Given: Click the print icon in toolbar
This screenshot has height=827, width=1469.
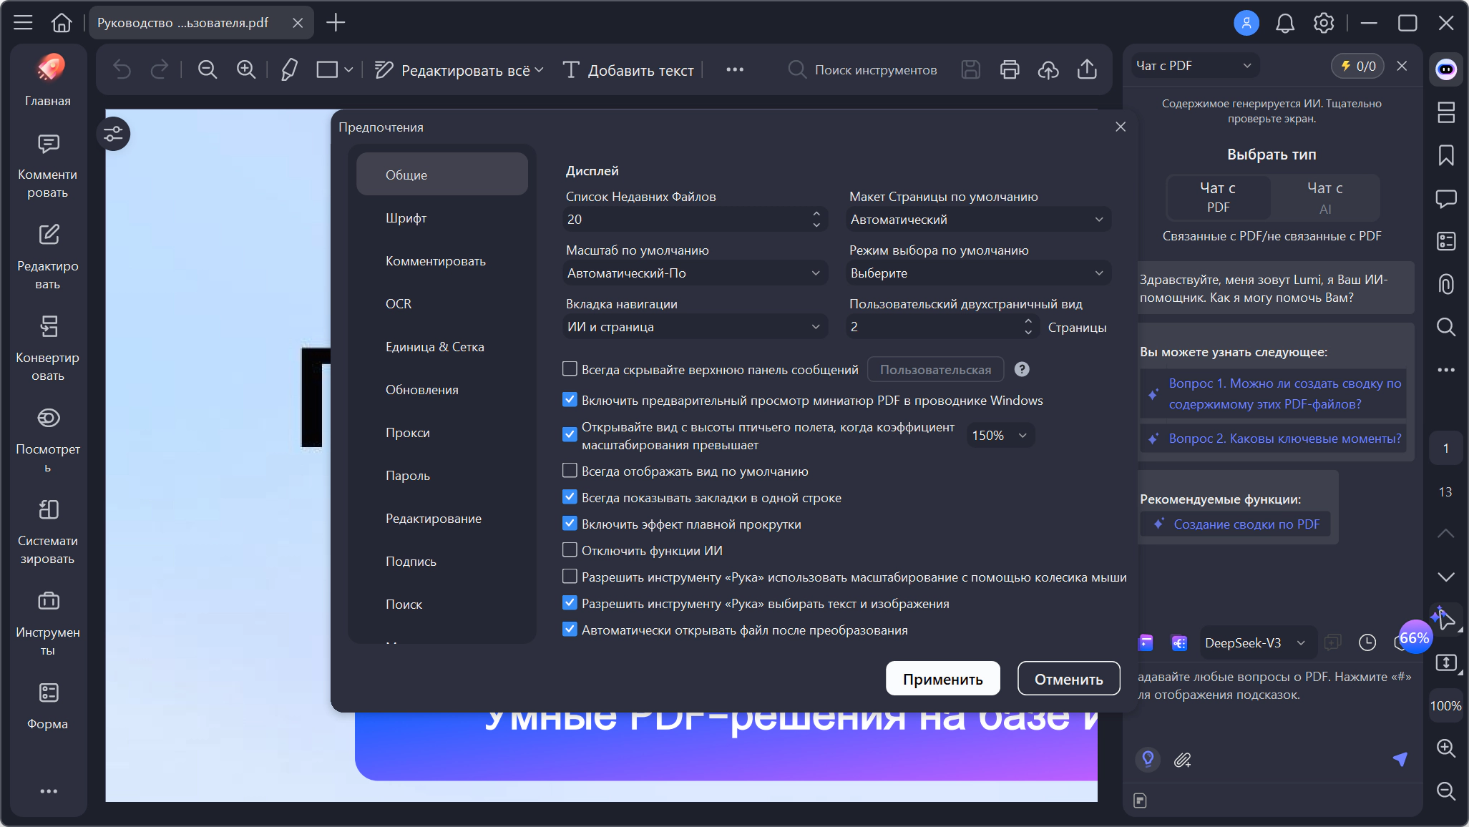Looking at the screenshot, I should 1010,69.
